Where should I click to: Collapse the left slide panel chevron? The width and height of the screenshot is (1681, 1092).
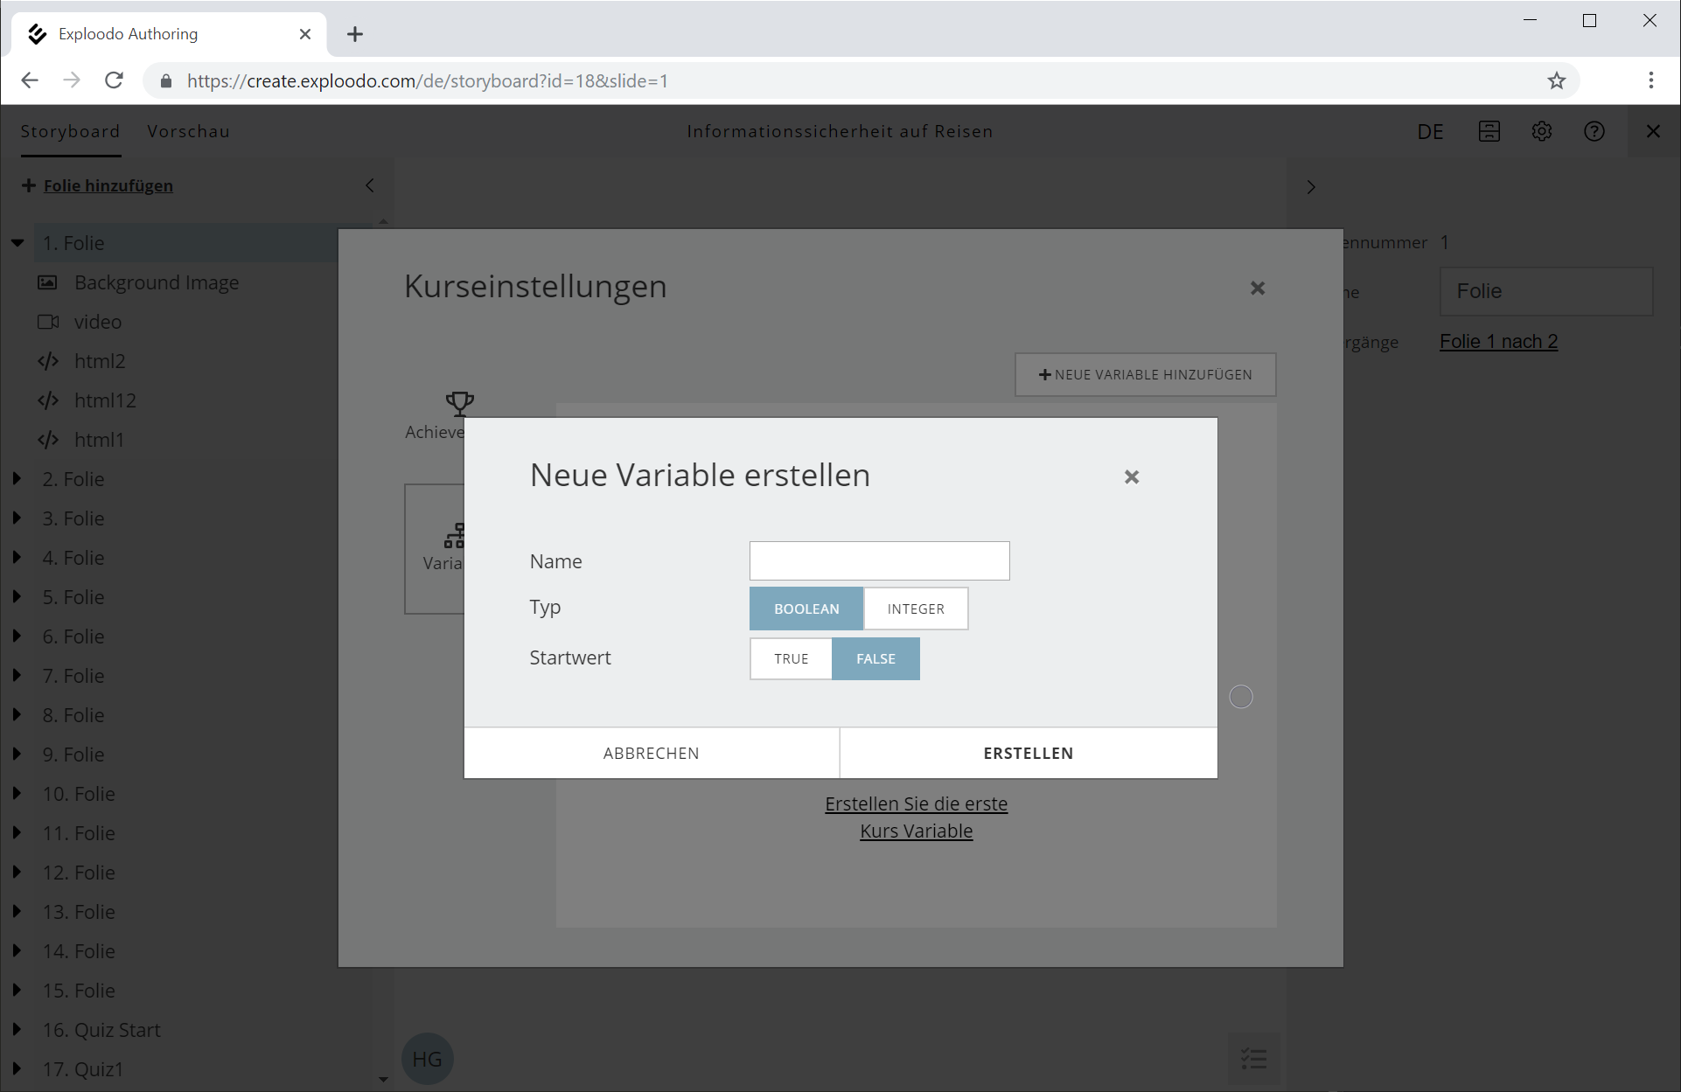[370, 185]
